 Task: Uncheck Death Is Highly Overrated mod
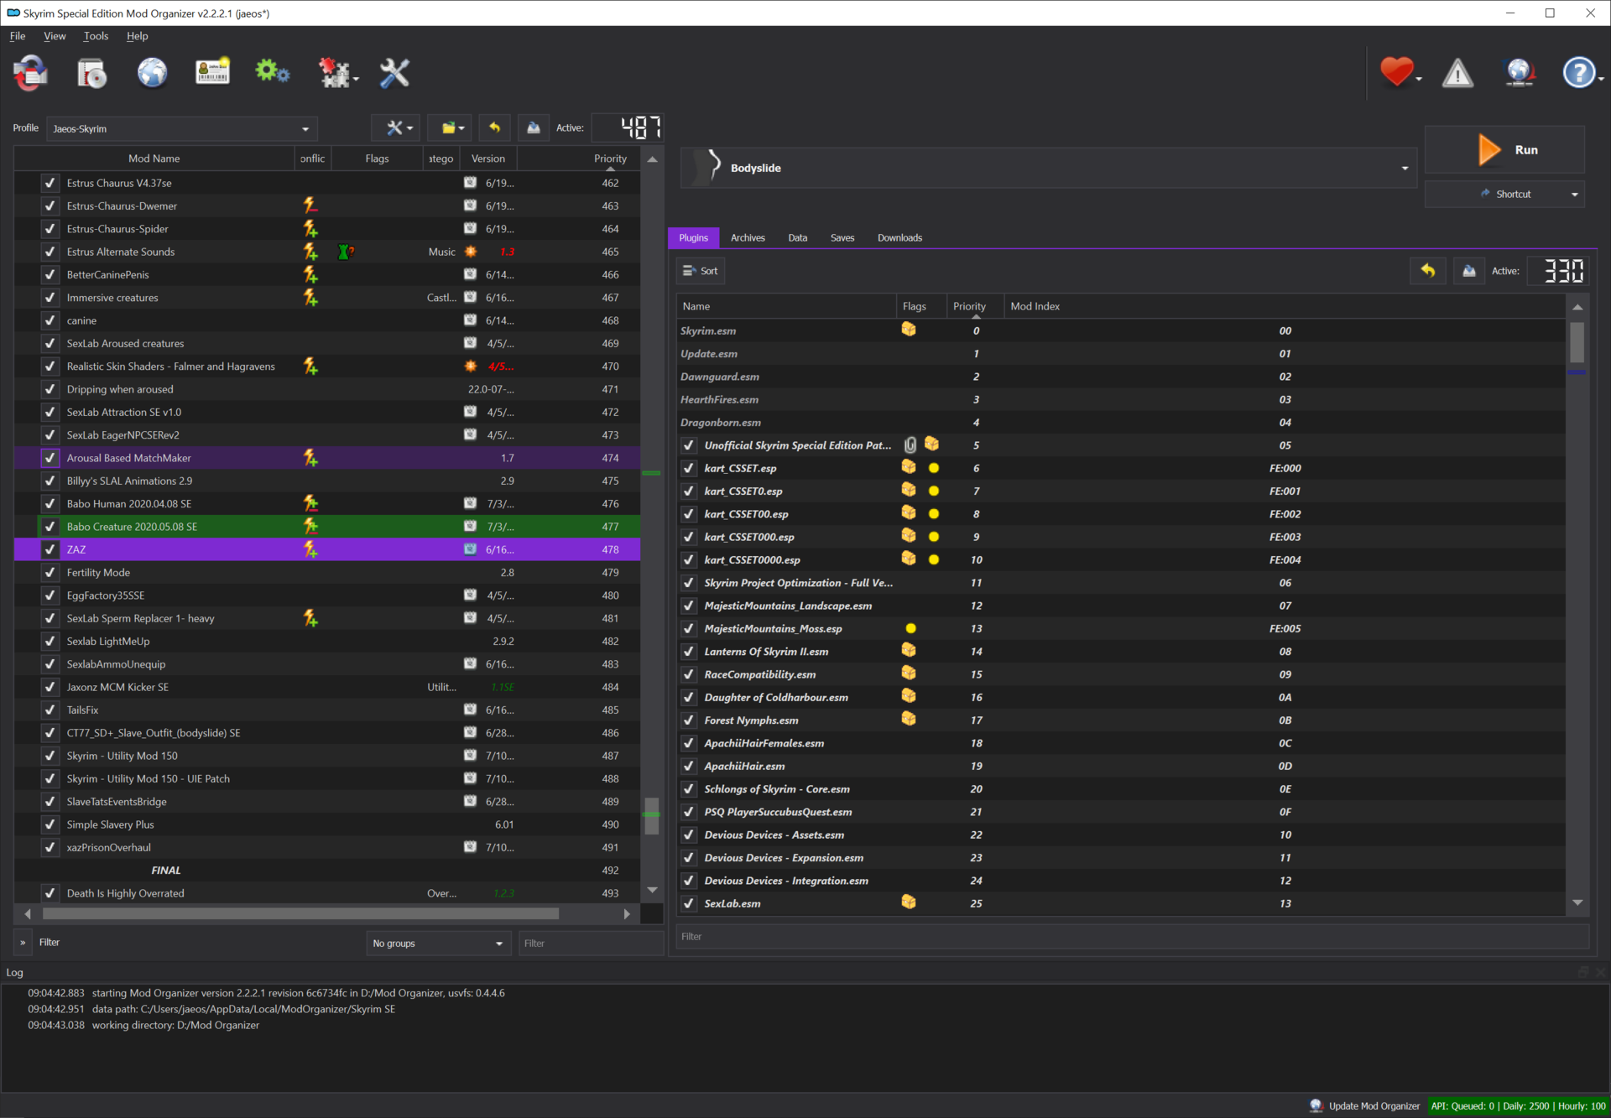click(x=50, y=893)
